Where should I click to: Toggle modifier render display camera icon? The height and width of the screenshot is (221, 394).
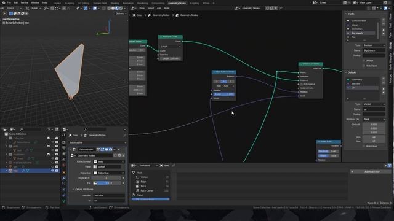(110, 149)
